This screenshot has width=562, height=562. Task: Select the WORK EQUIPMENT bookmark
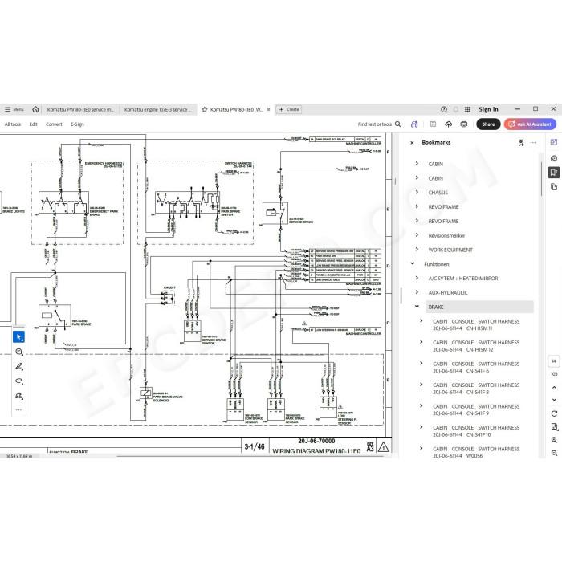(450, 250)
